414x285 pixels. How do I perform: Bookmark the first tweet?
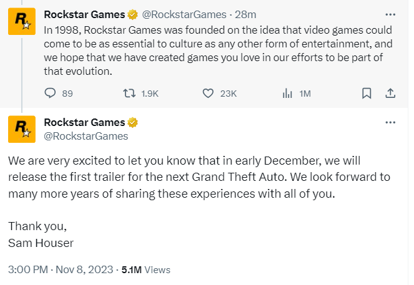367,94
